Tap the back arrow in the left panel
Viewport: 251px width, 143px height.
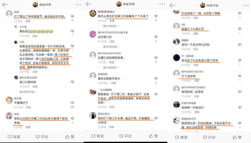(5, 5)
